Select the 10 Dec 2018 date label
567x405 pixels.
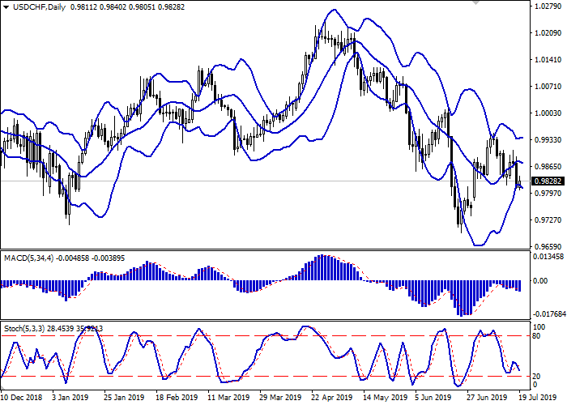[22, 398]
